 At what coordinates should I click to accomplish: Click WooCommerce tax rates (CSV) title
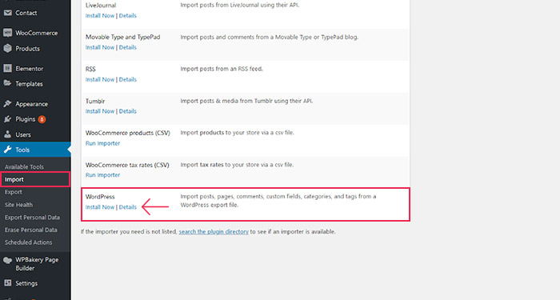point(127,165)
